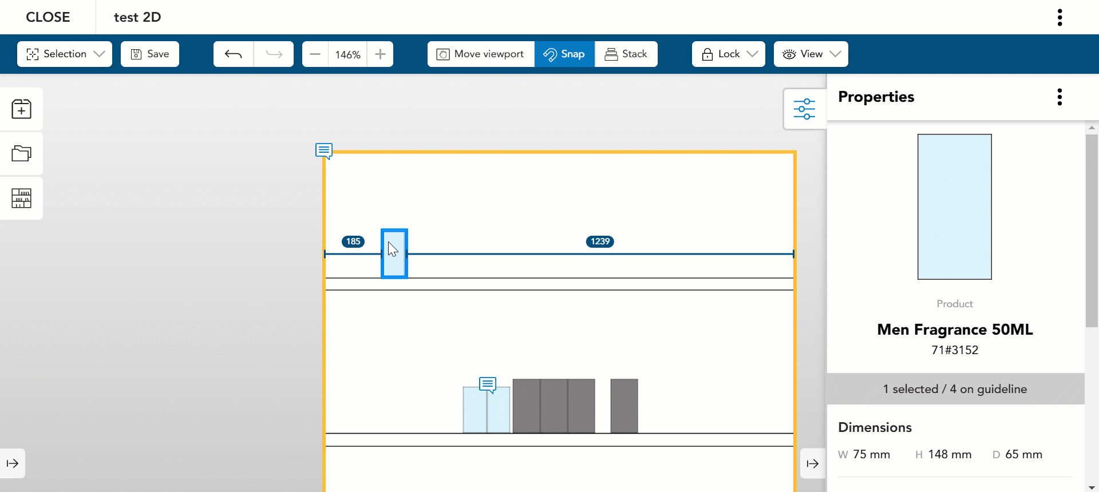
Task: Open the Properties panel three-dot menu
Action: pyautogui.click(x=1060, y=97)
